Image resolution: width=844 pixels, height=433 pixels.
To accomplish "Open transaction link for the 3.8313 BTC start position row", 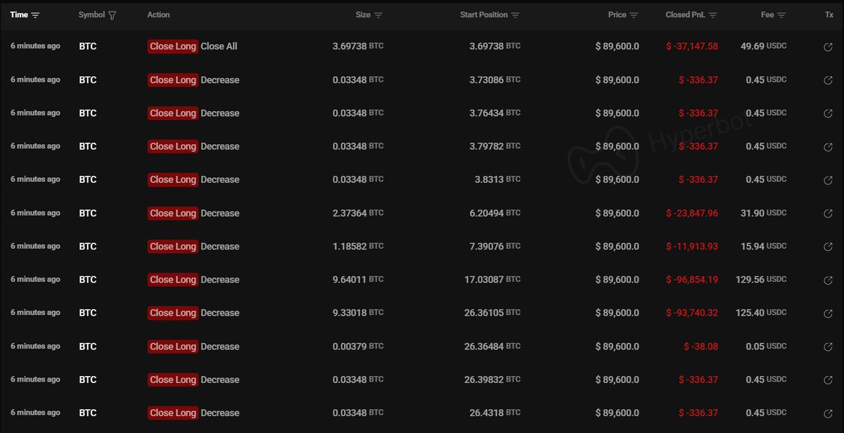I will (828, 180).
